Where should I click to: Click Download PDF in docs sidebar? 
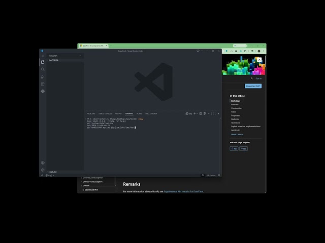point(90,190)
